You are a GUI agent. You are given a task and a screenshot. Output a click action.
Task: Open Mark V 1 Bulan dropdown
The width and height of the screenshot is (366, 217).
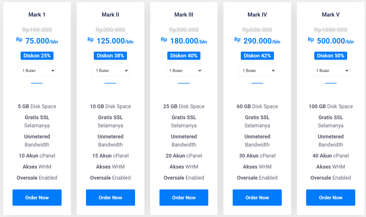[331, 70]
